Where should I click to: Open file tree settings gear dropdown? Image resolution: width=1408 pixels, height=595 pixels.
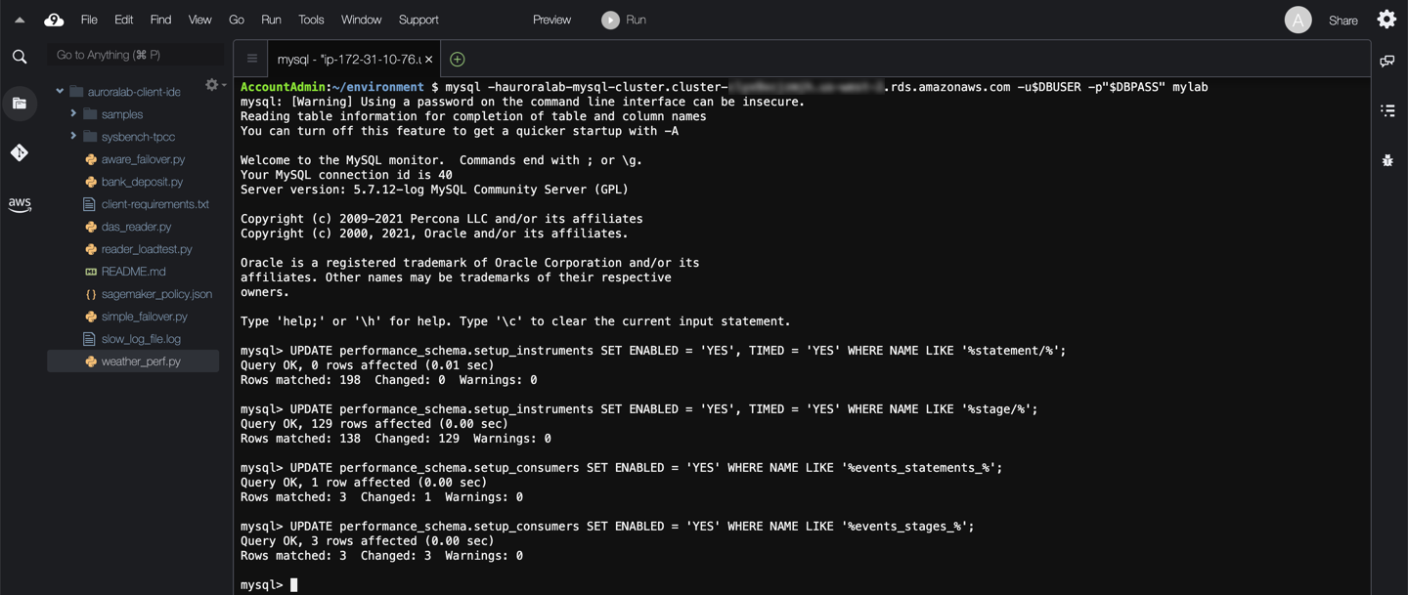point(213,85)
